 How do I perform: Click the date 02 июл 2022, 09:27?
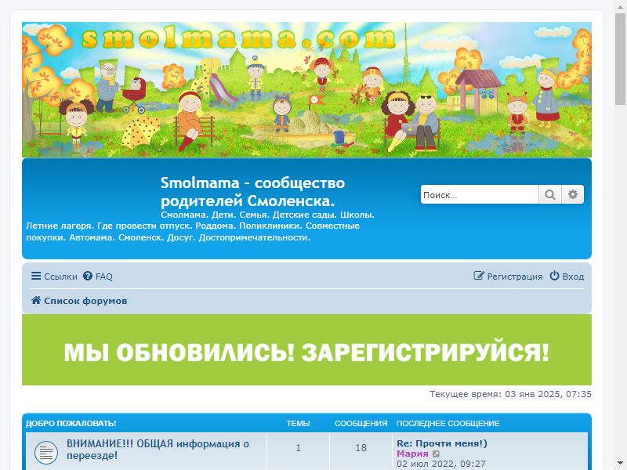(x=441, y=464)
